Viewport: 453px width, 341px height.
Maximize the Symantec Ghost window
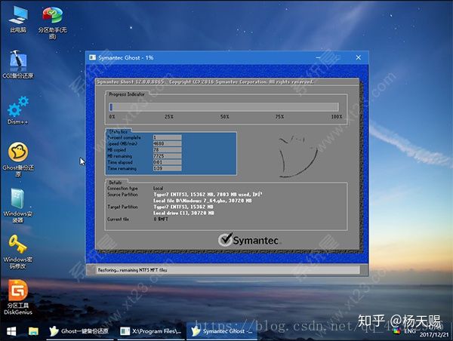point(338,57)
